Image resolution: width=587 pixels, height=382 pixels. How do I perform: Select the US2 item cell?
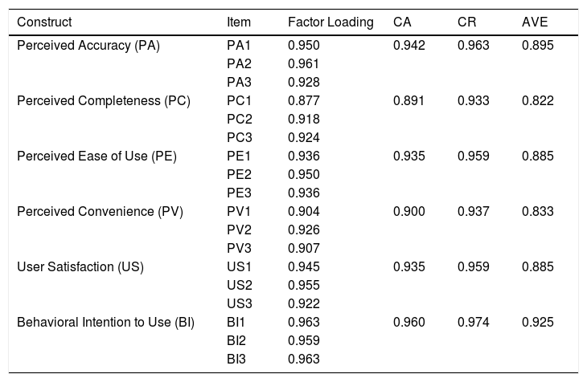240,286
